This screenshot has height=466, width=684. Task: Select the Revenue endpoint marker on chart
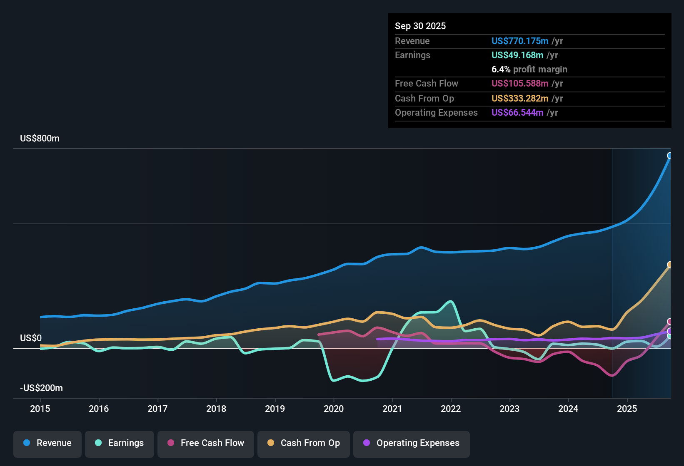coord(670,155)
